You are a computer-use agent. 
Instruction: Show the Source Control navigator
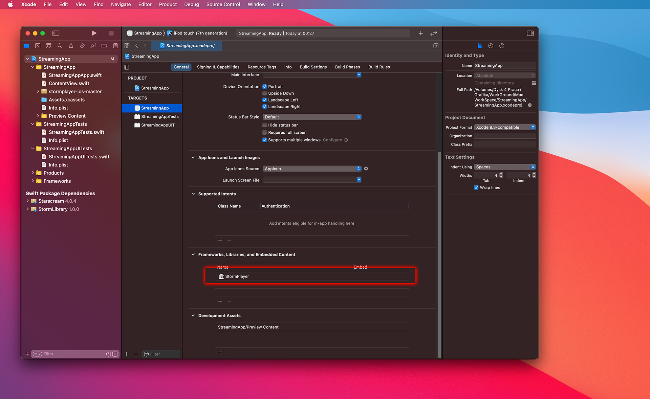pos(38,46)
